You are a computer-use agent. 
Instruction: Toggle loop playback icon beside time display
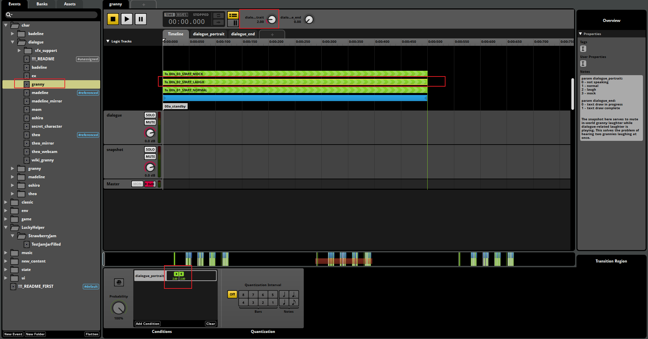[218, 16]
